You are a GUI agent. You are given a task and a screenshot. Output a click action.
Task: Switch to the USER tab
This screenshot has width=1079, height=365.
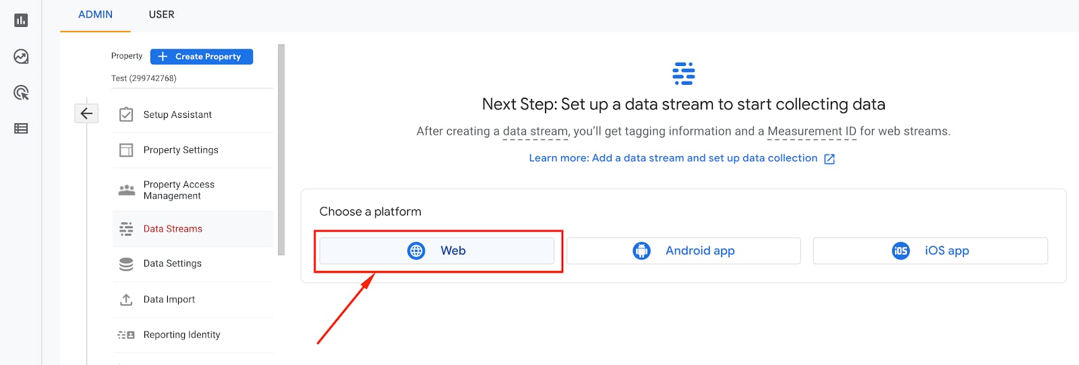161,15
